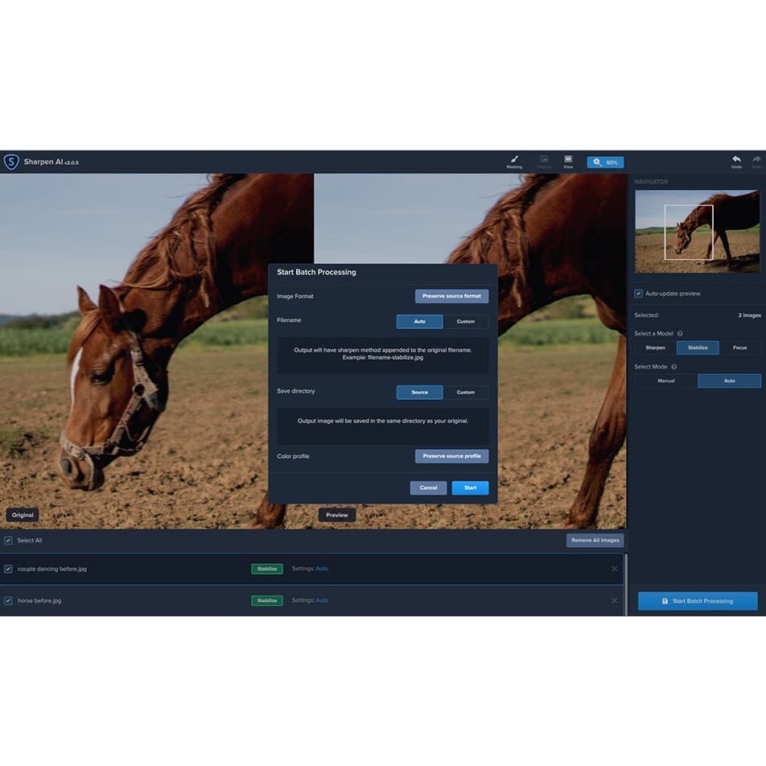The image size is (766, 766).
Task: Click the help icon beside Select a Model
Action: click(680, 333)
